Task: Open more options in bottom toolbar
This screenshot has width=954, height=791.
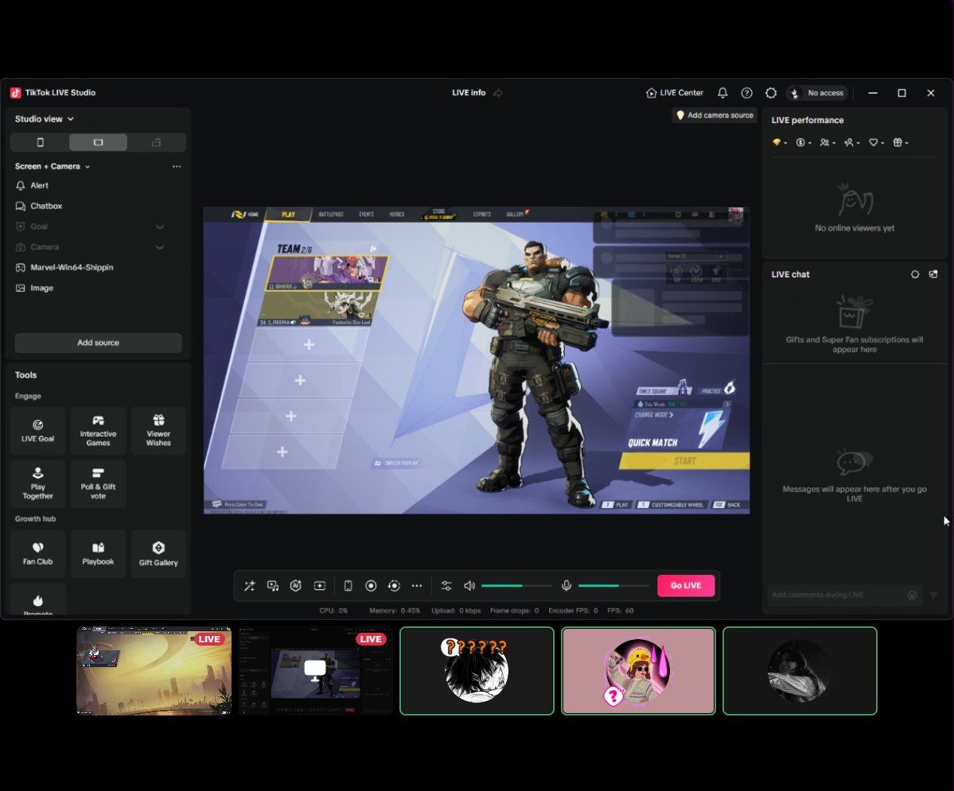Action: coord(417,585)
